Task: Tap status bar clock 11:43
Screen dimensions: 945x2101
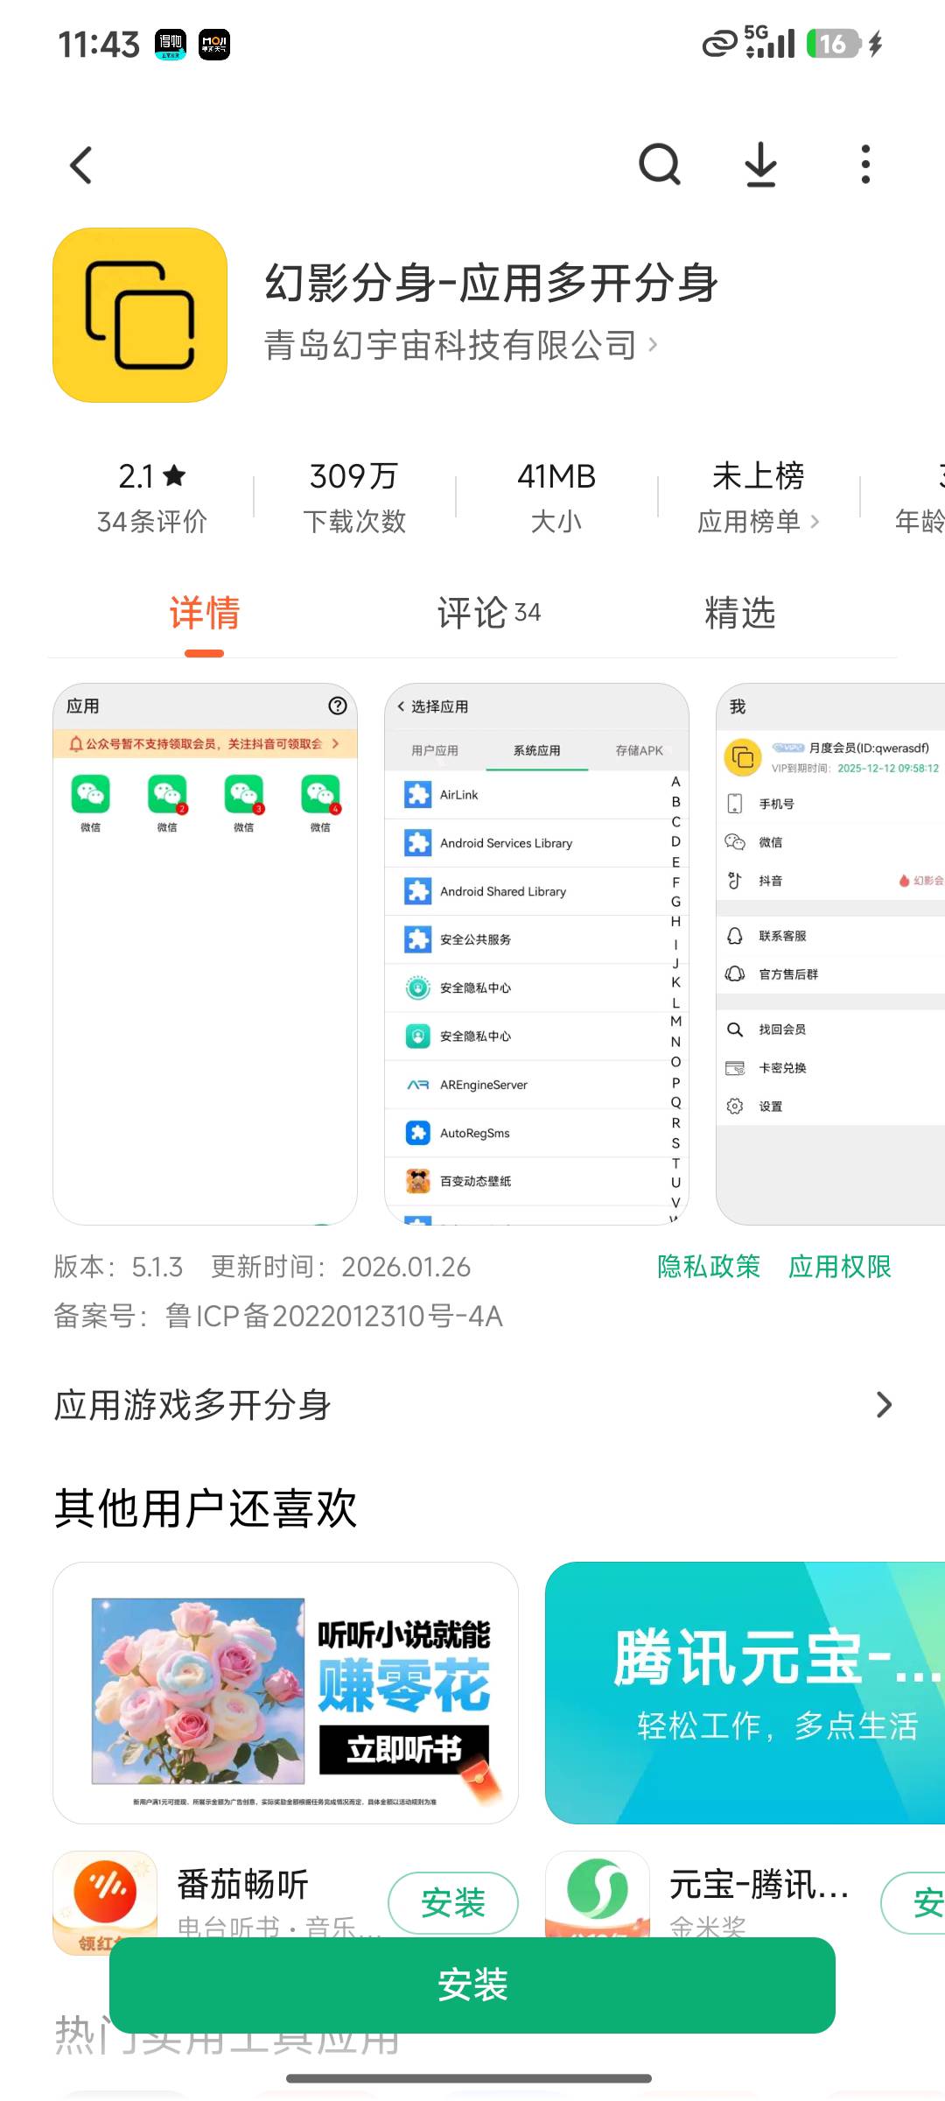Action: (99, 44)
